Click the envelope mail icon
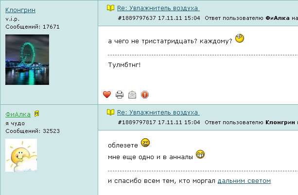 point(132,95)
